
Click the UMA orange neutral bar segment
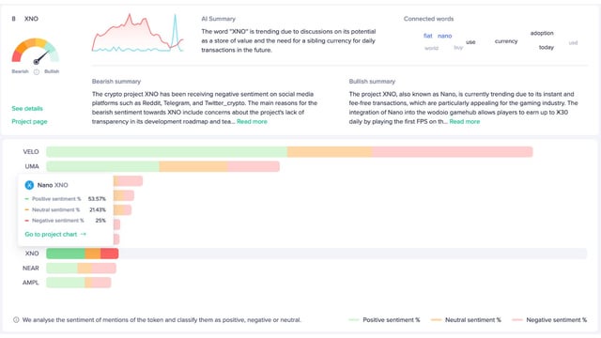point(193,166)
